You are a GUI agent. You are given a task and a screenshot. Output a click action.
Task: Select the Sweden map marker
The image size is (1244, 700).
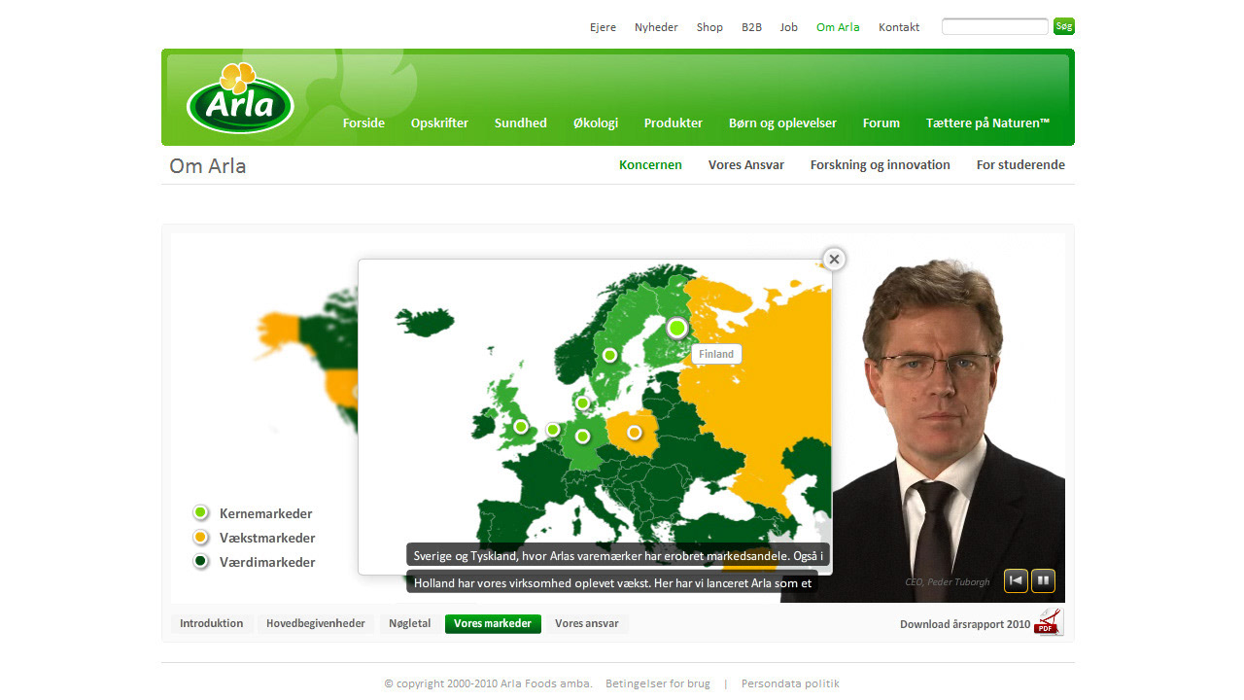[x=609, y=355]
